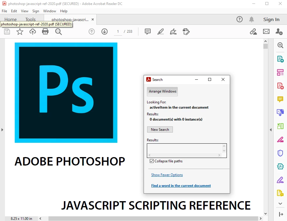
Task: Open the View menu
Action: [25, 11]
